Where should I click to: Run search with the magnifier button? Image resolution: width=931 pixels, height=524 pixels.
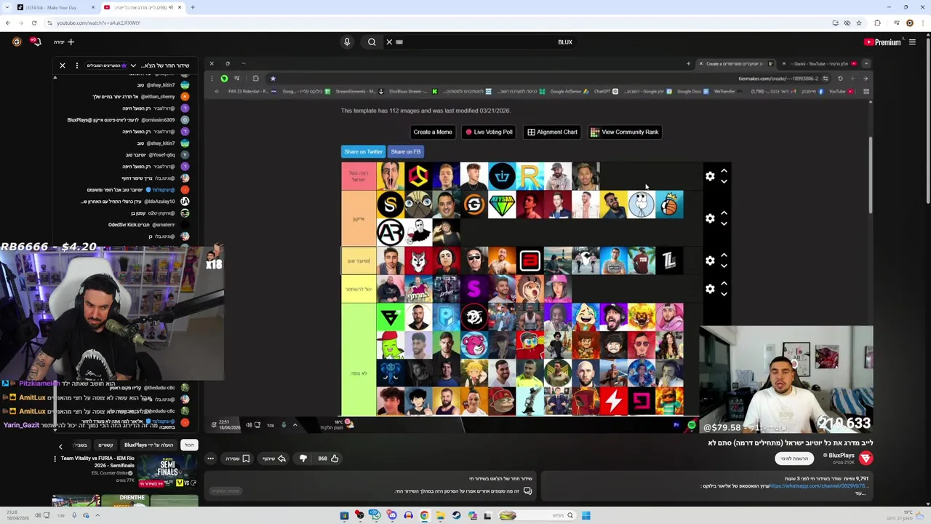372,42
